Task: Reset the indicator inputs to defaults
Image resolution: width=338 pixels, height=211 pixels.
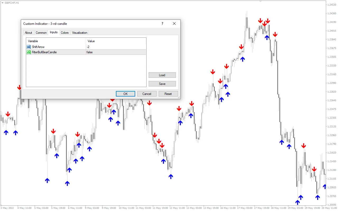Action: click(168, 94)
